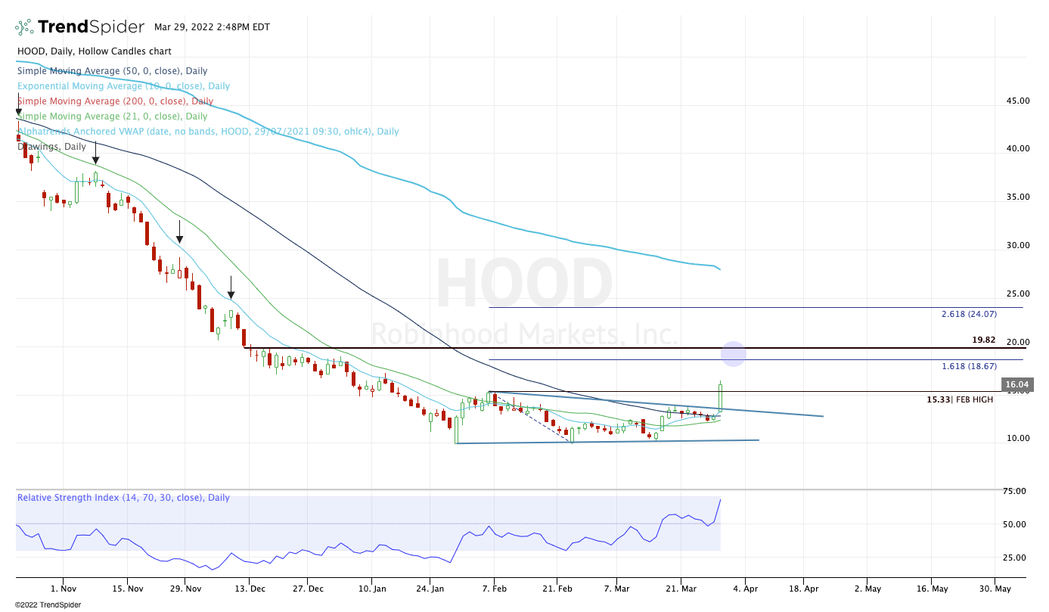Click the "21. Feb" date axis label
This screenshot has width=1049, height=612.
tap(556, 589)
